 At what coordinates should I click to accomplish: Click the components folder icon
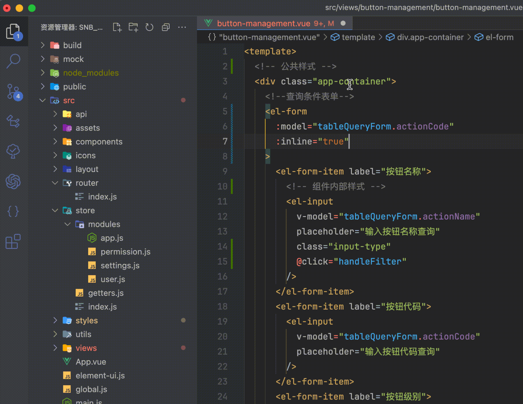pyautogui.click(x=67, y=142)
